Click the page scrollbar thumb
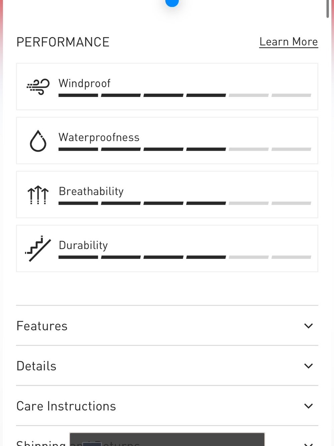334x446 pixels. pyautogui.click(x=328, y=9)
